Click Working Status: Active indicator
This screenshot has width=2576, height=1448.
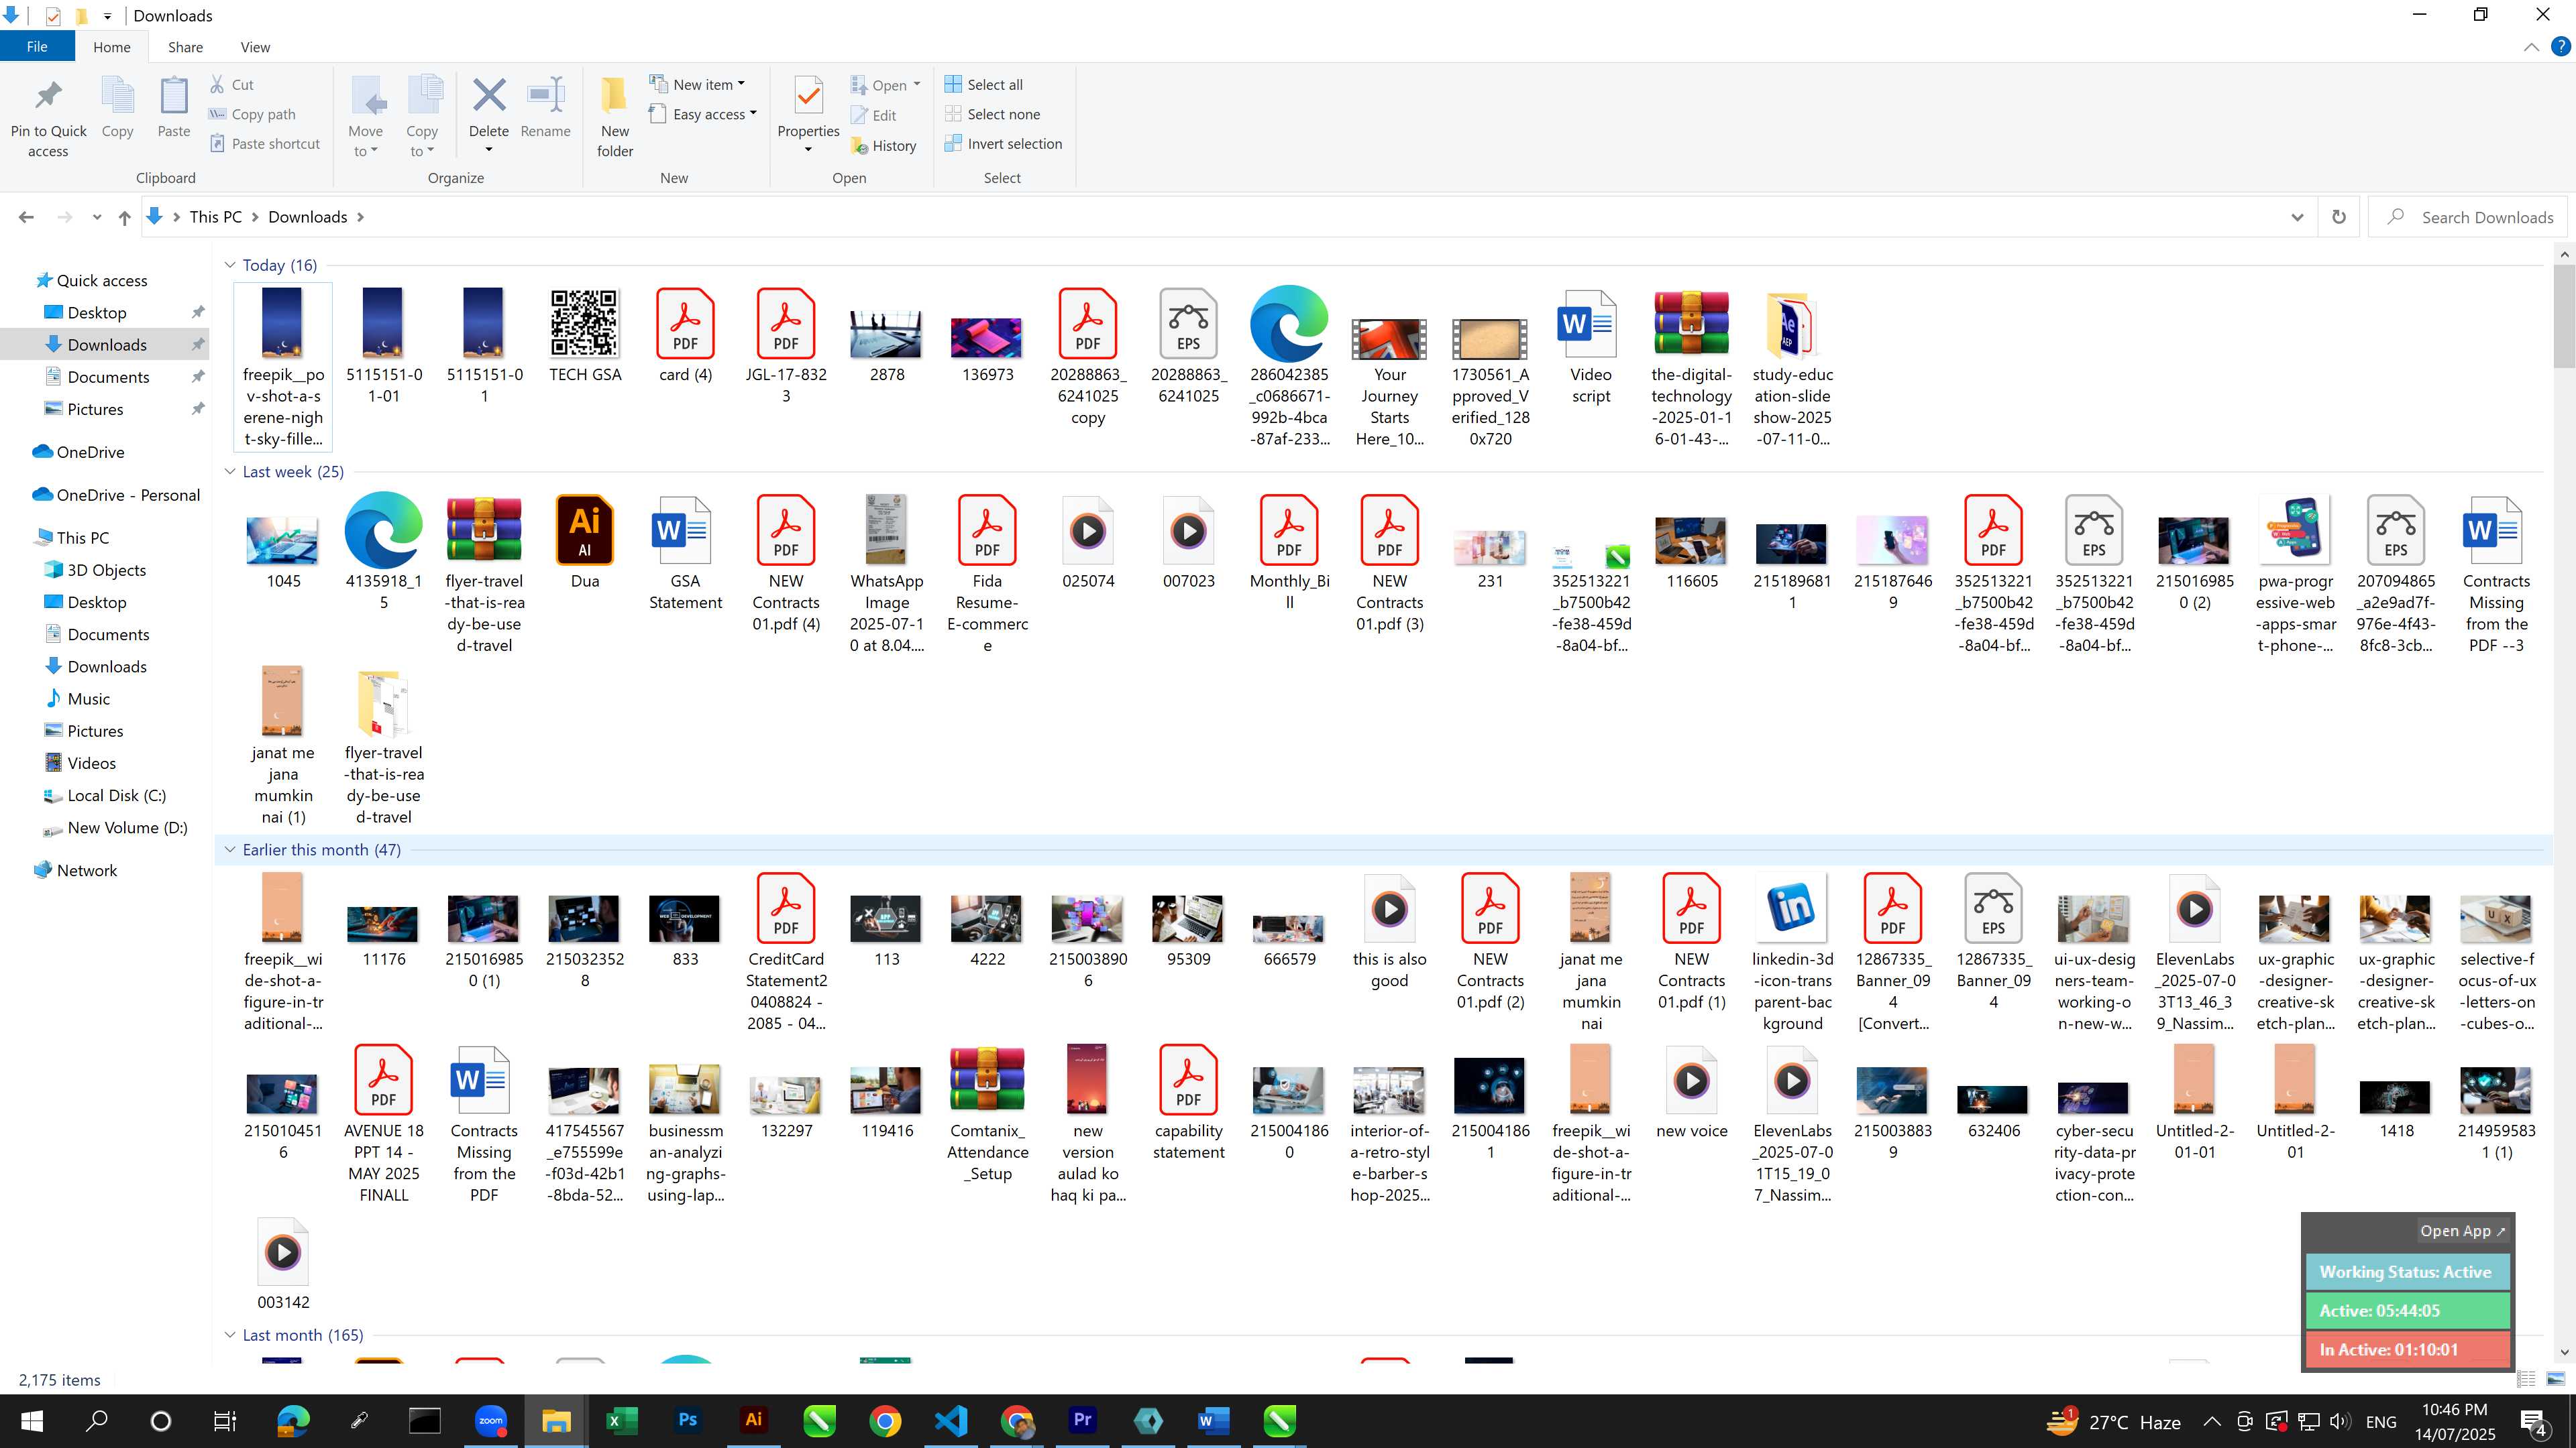click(x=2406, y=1272)
